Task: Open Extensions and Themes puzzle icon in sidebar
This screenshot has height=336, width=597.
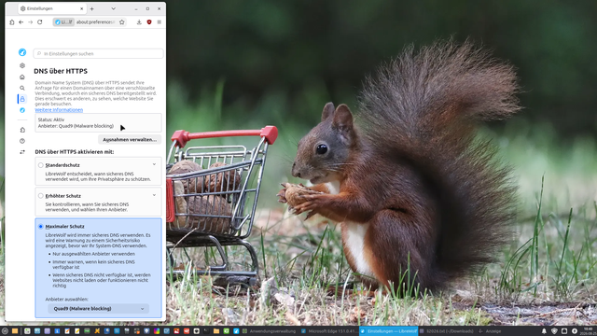Action: (x=22, y=130)
